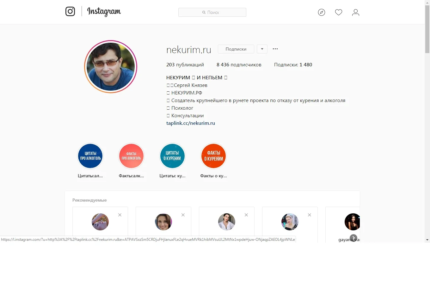430x292 pixels.
Task: Open story highlight Цитаты о курении
Action: pos(172,156)
